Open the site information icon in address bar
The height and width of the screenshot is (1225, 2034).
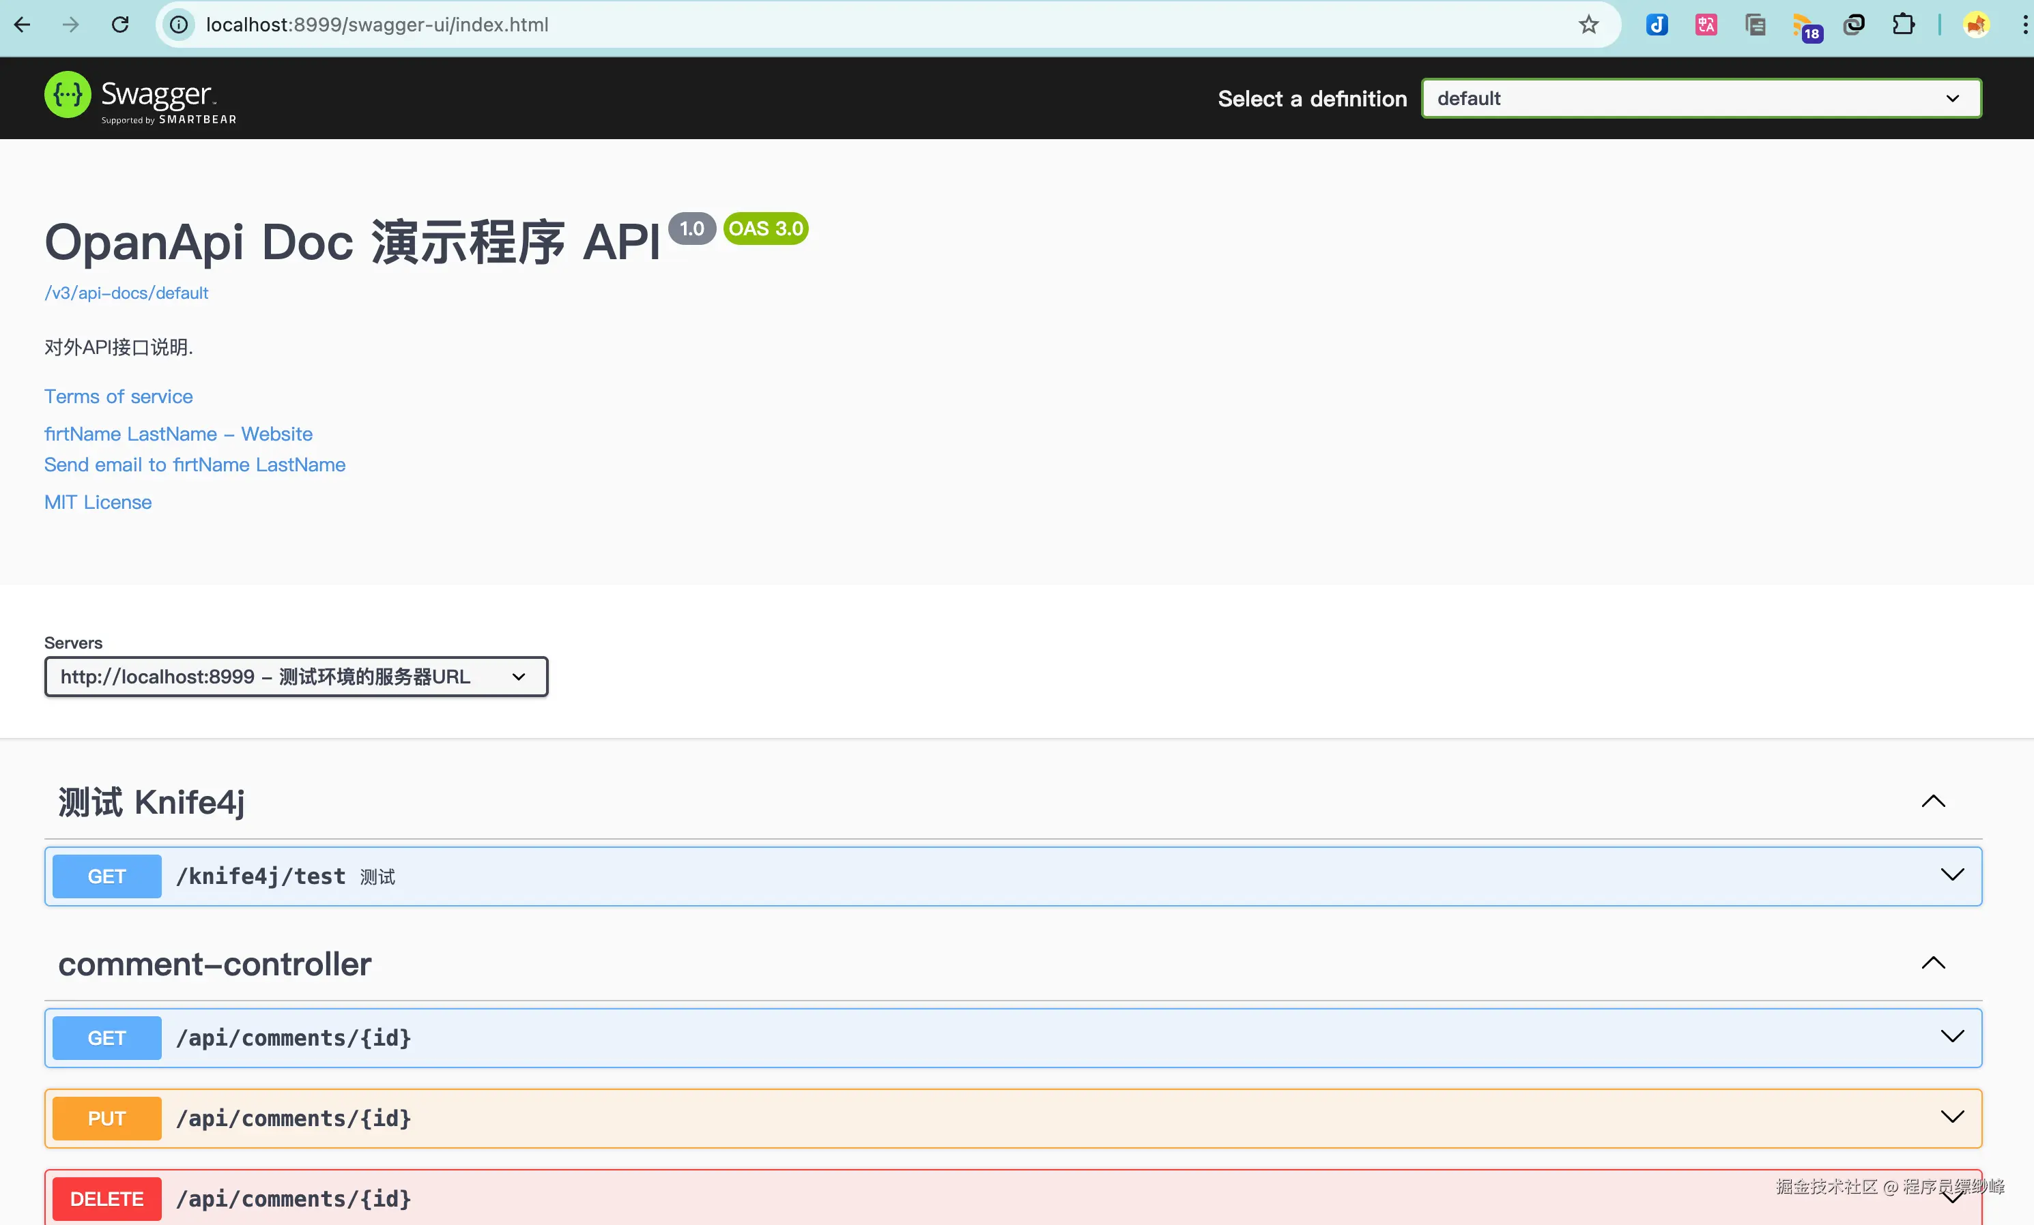tap(179, 25)
